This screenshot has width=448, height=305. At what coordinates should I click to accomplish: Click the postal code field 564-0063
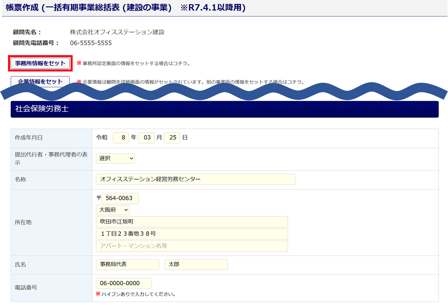(120, 199)
